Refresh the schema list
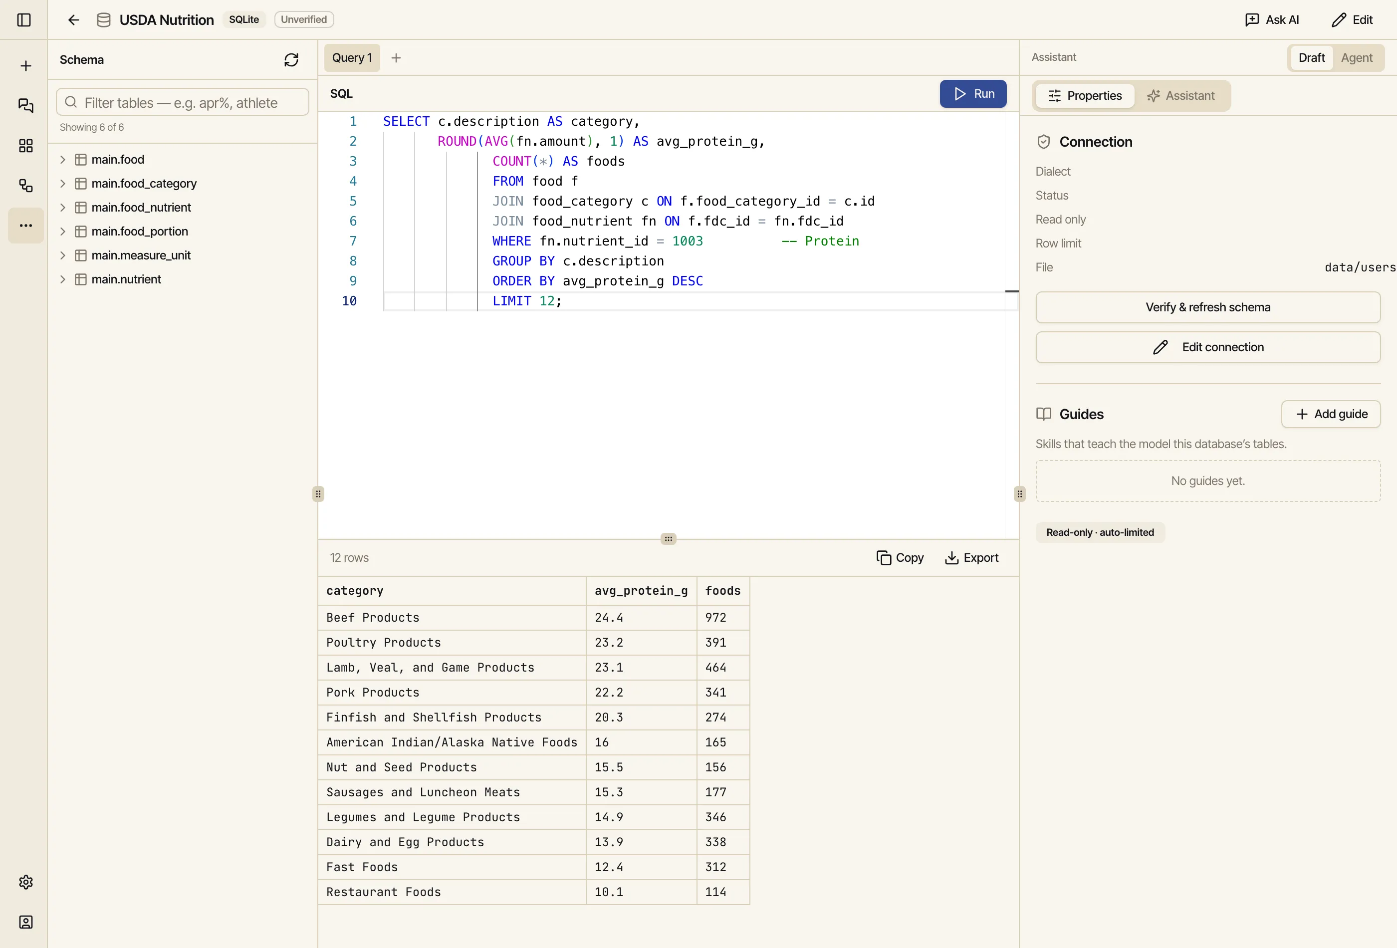 click(291, 59)
